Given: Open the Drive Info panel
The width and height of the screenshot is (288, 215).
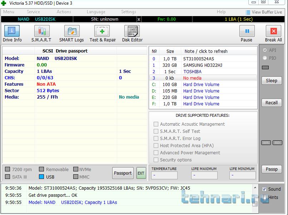Looking at the screenshot, I should [x=12, y=34].
